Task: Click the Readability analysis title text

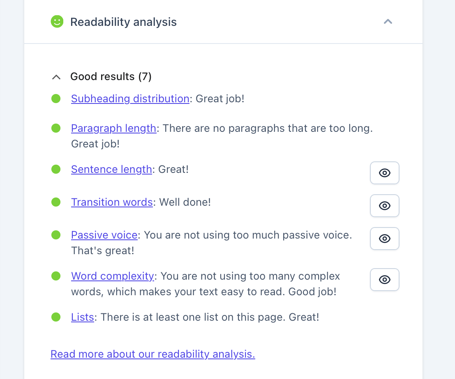Action: (x=123, y=22)
